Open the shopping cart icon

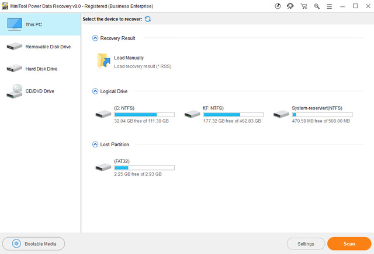(x=304, y=6)
